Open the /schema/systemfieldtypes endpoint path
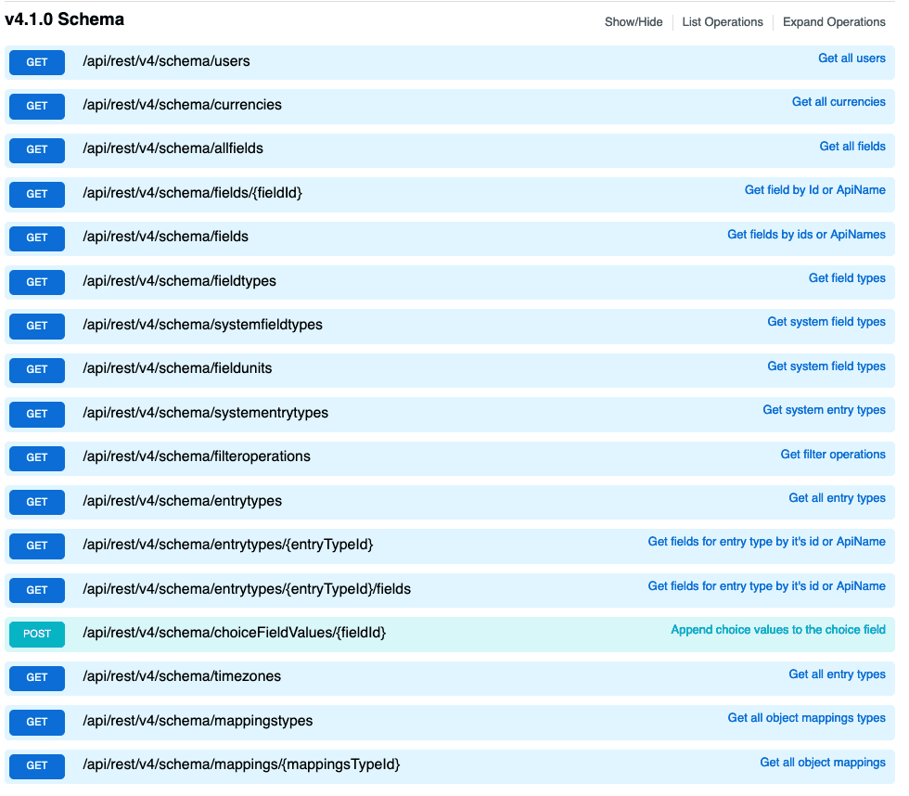 click(202, 325)
